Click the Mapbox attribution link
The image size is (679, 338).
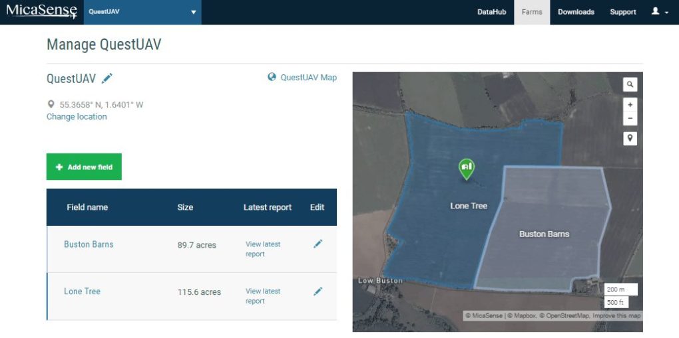(x=521, y=316)
